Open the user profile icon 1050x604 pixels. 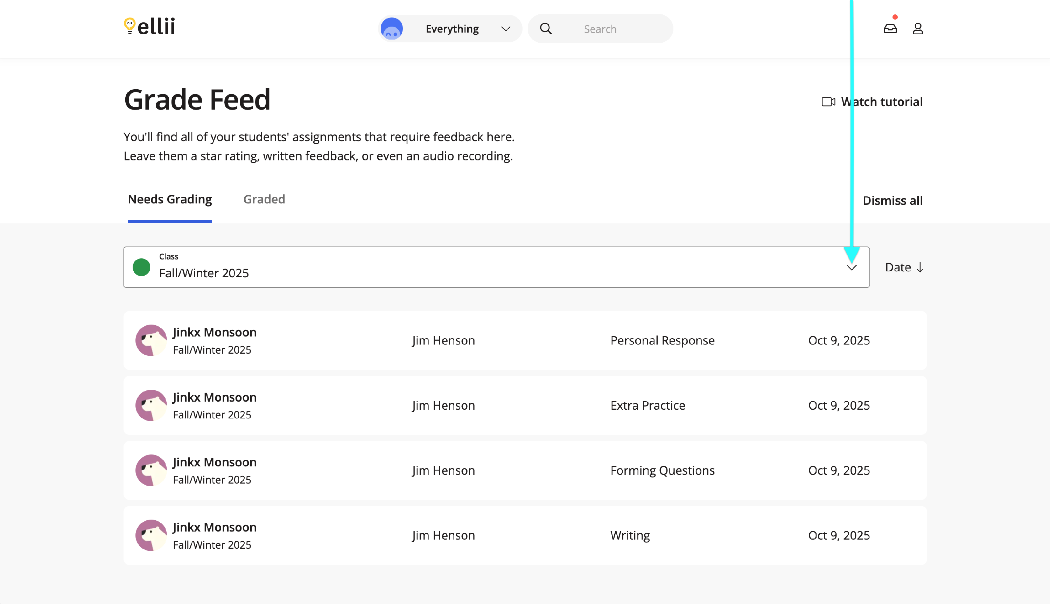(918, 29)
